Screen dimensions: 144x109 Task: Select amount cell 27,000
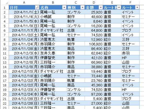(94, 103)
